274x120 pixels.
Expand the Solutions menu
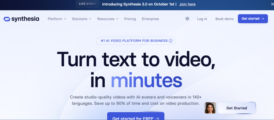point(82,19)
